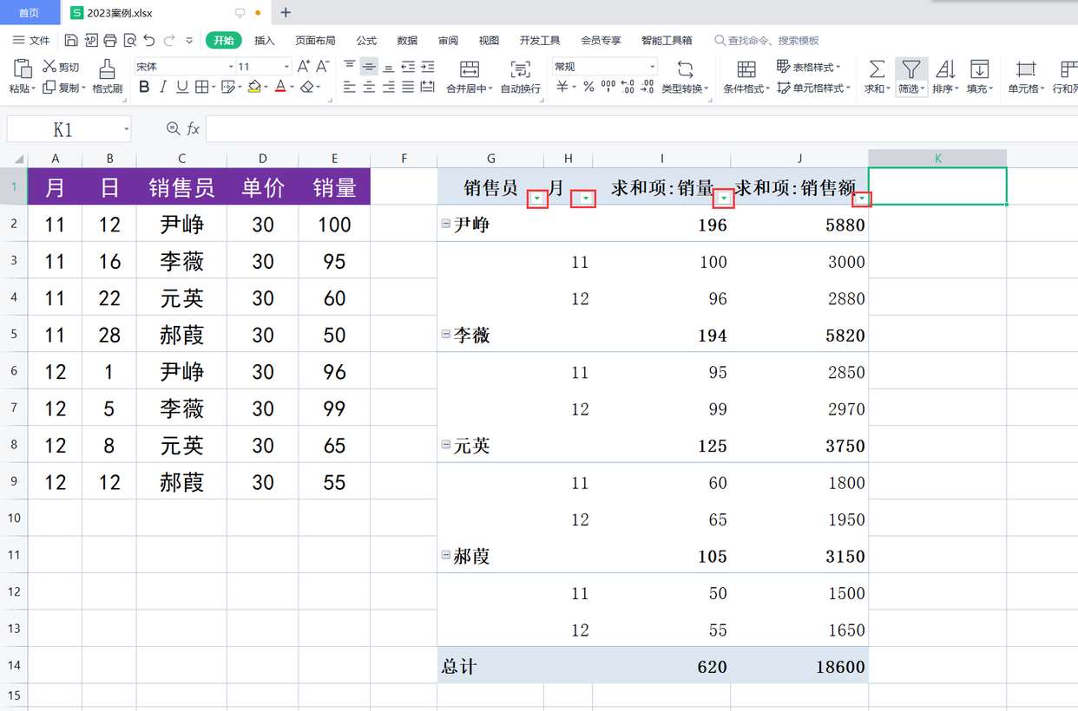This screenshot has height=711, width=1078.
Task: Open the 销售员 pivot filter dropdown
Action: pos(538,199)
